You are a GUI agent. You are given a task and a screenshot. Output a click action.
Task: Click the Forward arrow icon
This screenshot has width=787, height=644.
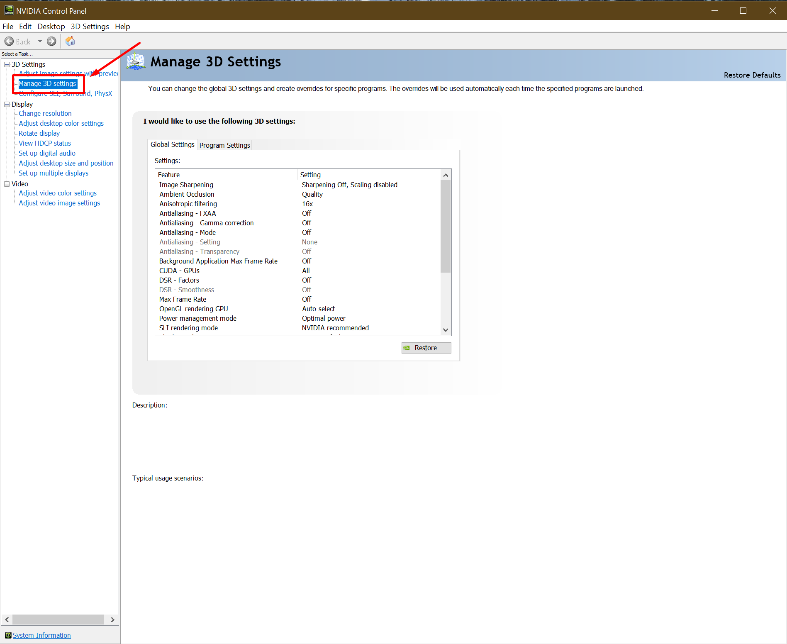coord(51,41)
